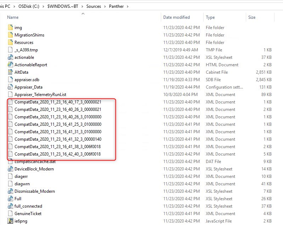The height and width of the screenshot is (225, 283).
Task: Sort by the Size column header
Action: pyautogui.click(x=252, y=17)
